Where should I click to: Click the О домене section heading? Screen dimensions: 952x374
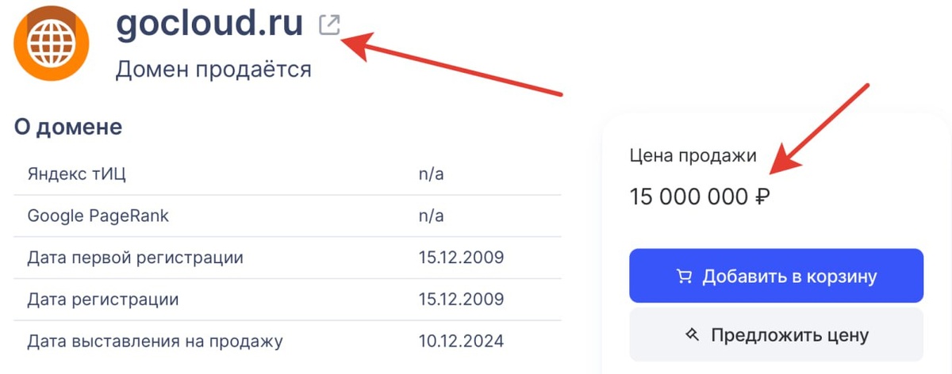pyautogui.click(x=68, y=126)
